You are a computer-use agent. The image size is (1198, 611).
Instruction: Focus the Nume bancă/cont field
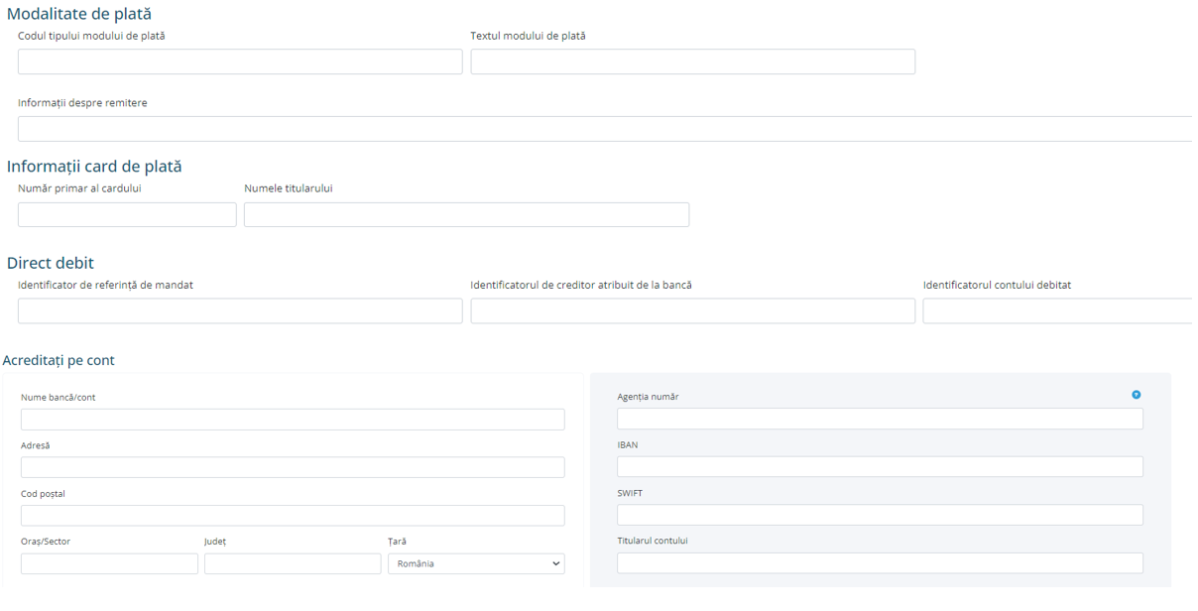point(293,420)
